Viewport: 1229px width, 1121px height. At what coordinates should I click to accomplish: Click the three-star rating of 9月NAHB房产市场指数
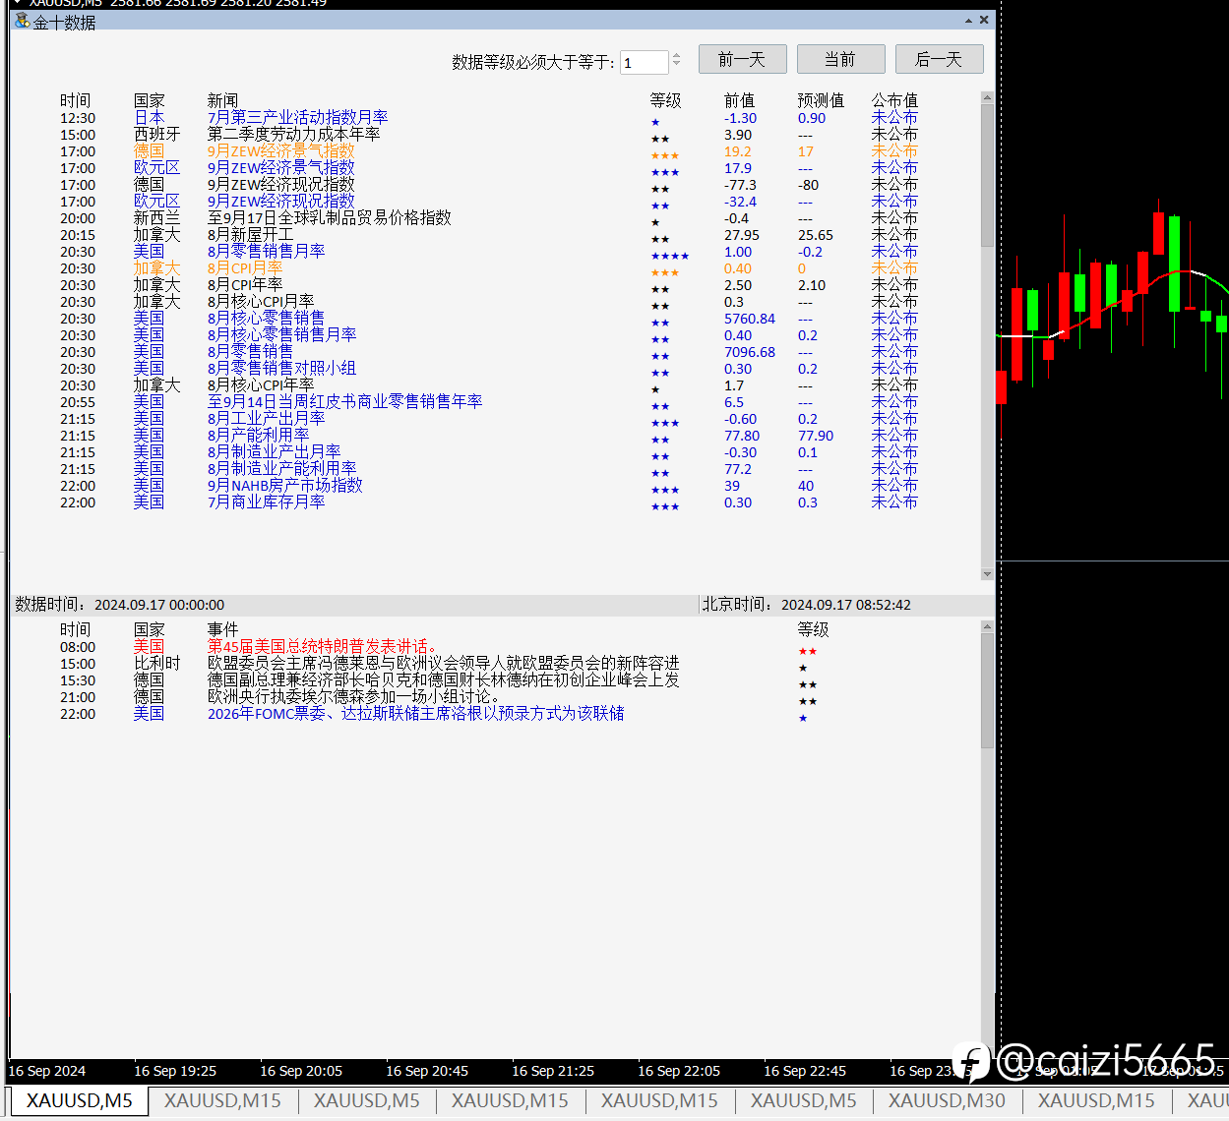coord(665,490)
